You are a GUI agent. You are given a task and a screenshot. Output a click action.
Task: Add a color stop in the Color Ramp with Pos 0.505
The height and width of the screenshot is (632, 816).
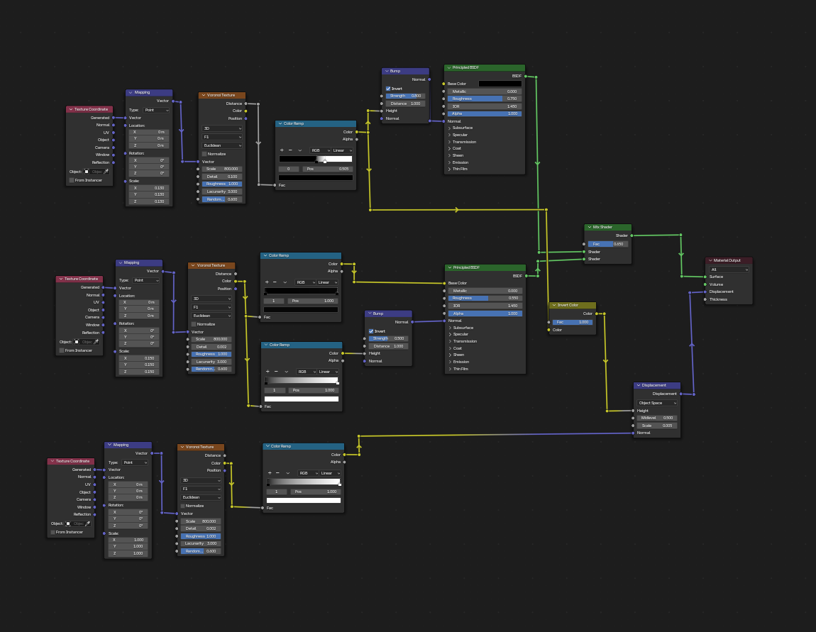pyautogui.click(x=282, y=150)
